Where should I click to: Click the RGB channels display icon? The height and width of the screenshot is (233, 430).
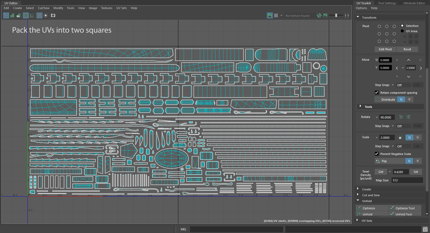click(x=319, y=15)
